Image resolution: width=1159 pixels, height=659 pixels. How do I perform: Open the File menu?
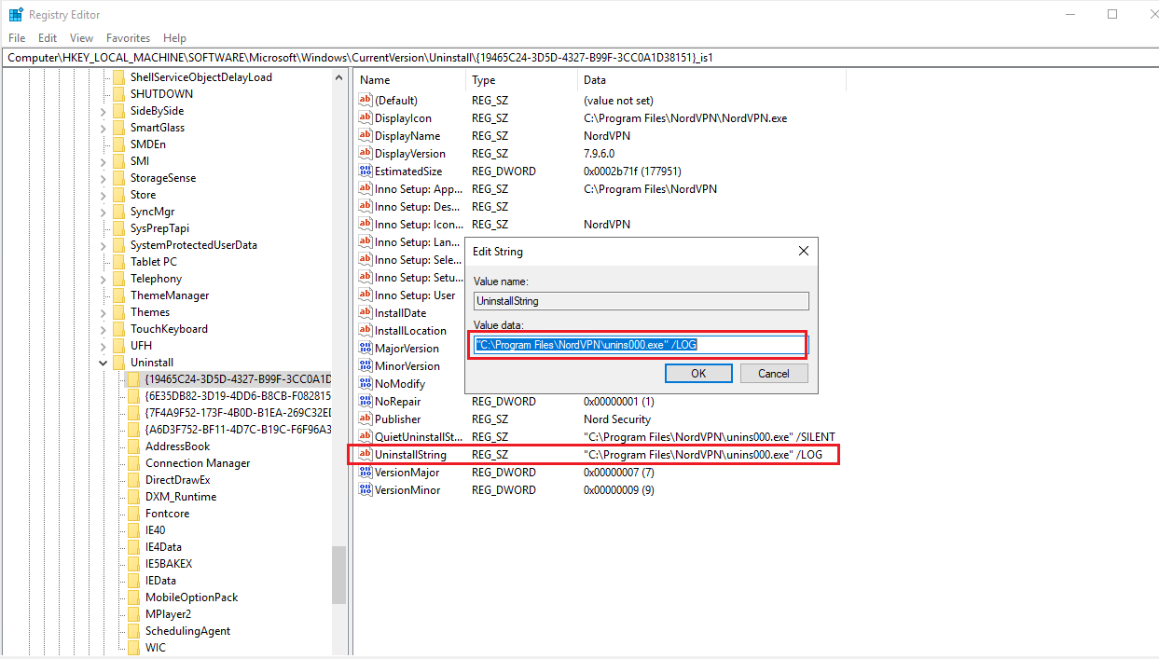[17, 38]
